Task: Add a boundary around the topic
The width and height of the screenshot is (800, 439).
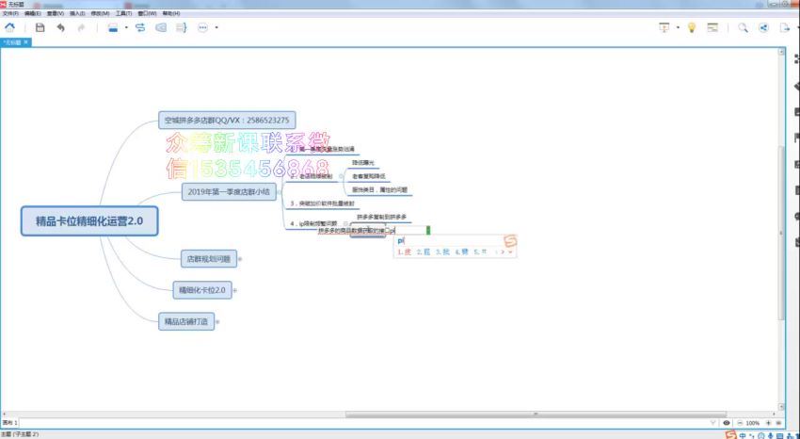Action: (x=161, y=27)
